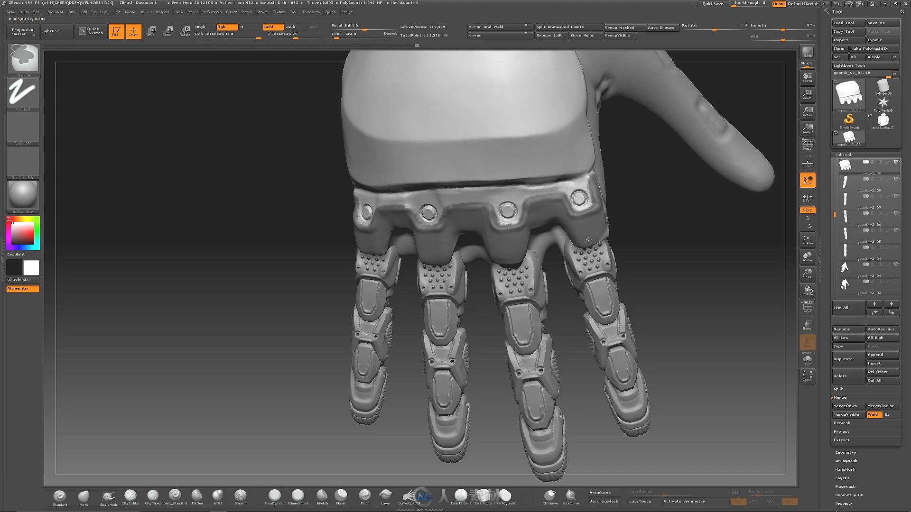Select the Flatten brush
The height and width of the screenshot is (512, 911).
tap(197, 497)
